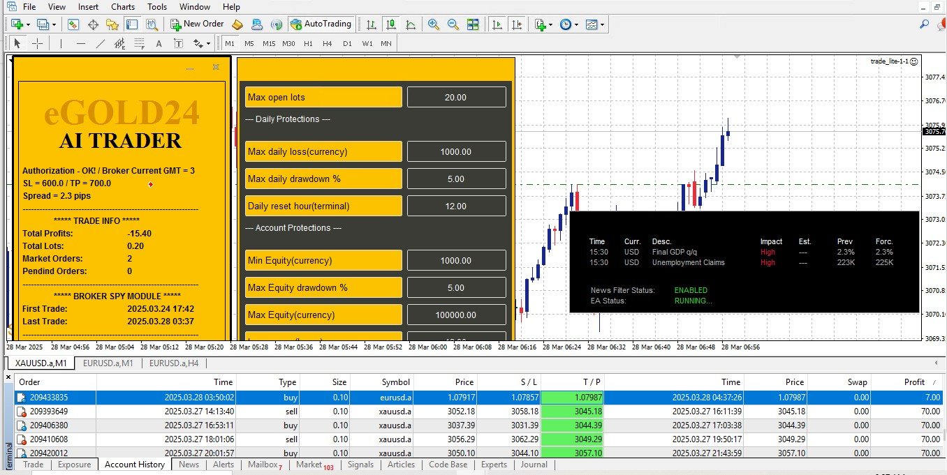The width and height of the screenshot is (947, 475).
Task: Select the equidistant channel tool
Action: coord(119,43)
